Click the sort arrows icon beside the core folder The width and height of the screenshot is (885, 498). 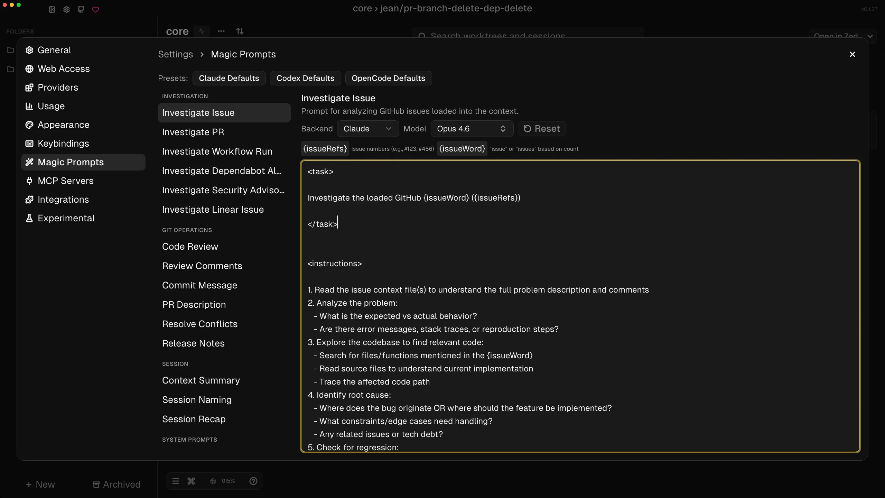pos(240,31)
